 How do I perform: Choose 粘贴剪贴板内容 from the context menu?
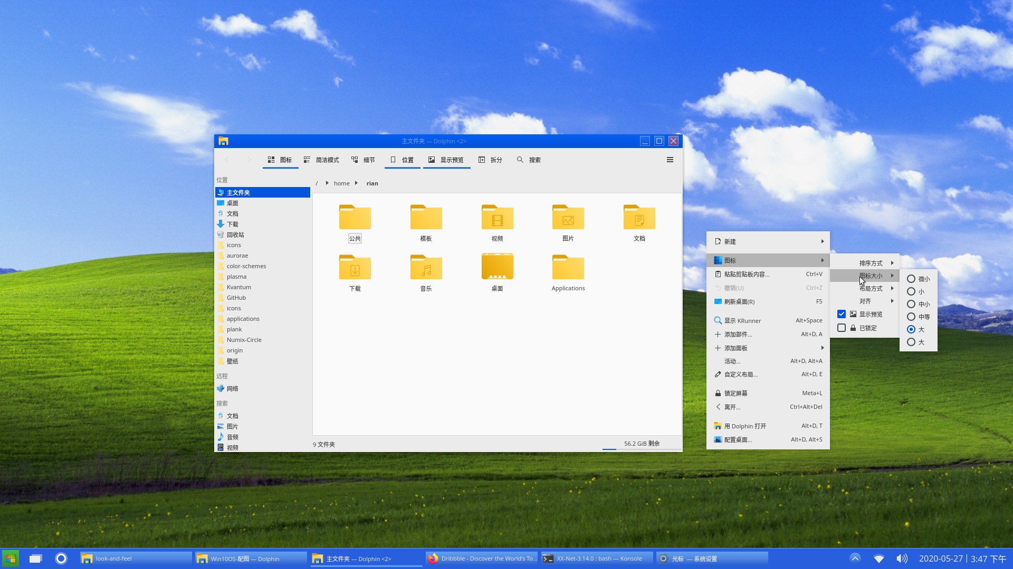tap(768, 274)
